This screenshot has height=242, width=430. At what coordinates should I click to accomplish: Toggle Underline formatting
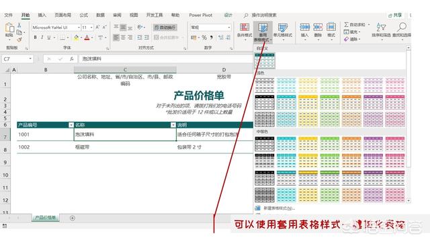pyautogui.click(x=49, y=38)
